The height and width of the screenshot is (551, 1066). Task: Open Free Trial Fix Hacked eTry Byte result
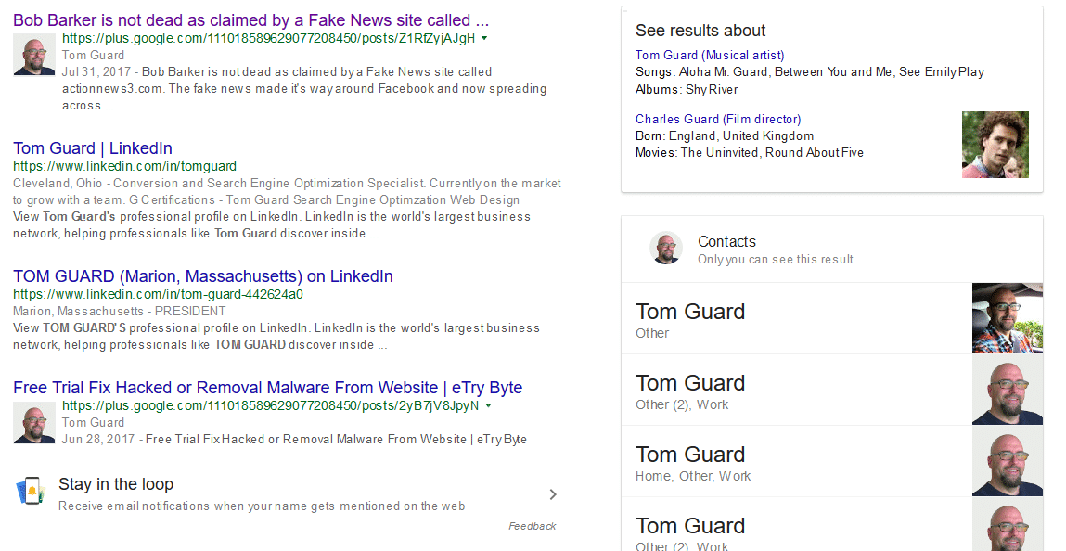click(x=268, y=388)
